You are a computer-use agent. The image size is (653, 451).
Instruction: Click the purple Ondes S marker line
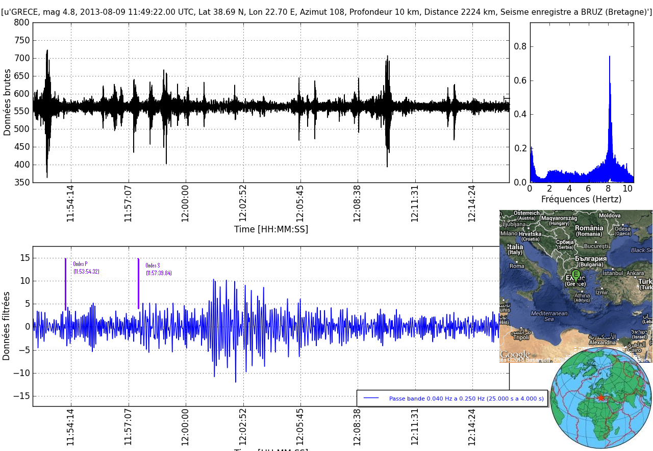[138, 283]
